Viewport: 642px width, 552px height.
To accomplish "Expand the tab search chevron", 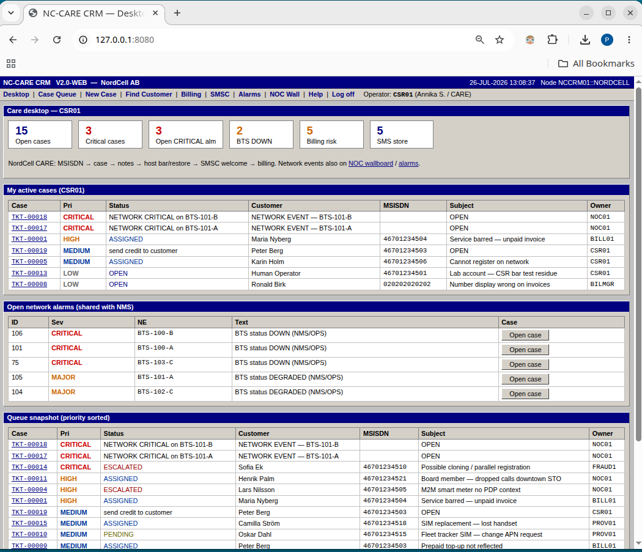I will [11, 13].
